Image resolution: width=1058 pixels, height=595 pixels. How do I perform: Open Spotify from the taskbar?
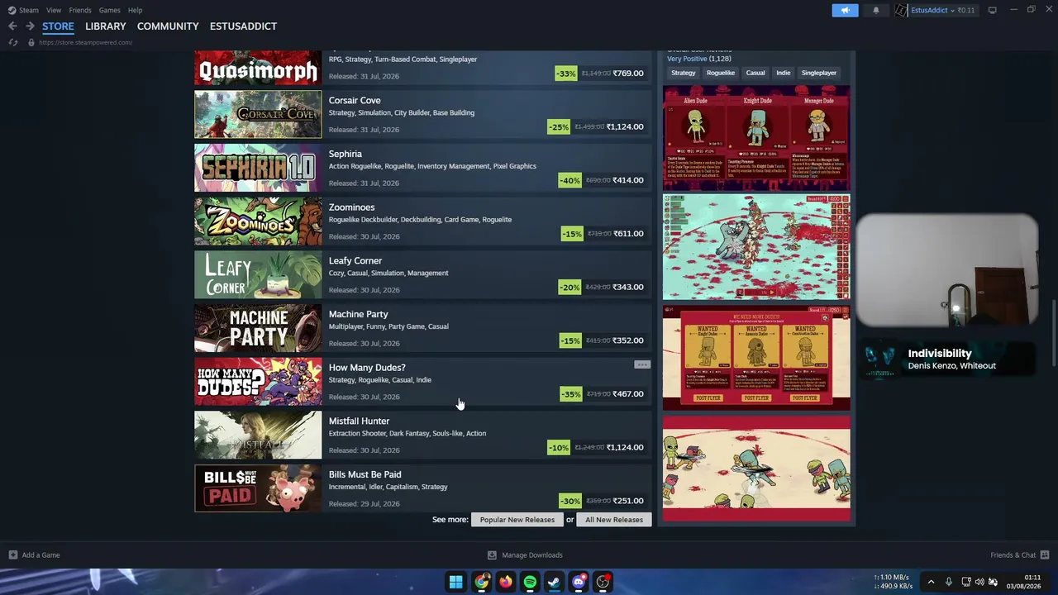[530, 582]
